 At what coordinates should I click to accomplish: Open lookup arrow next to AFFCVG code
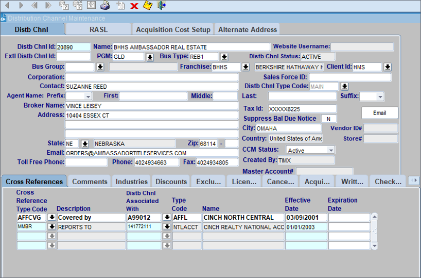[x=51, y=217]
